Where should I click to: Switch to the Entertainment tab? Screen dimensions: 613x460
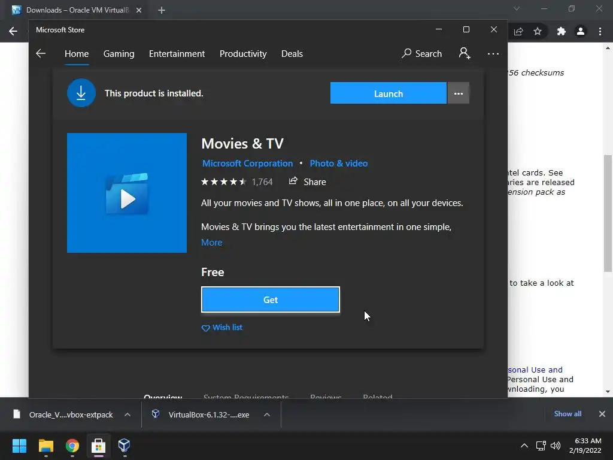click(177, 53)
